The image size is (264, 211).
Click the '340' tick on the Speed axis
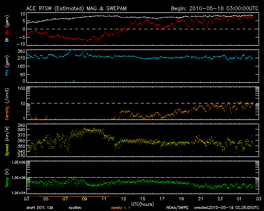pyautogui.click(x=21, y=151)
